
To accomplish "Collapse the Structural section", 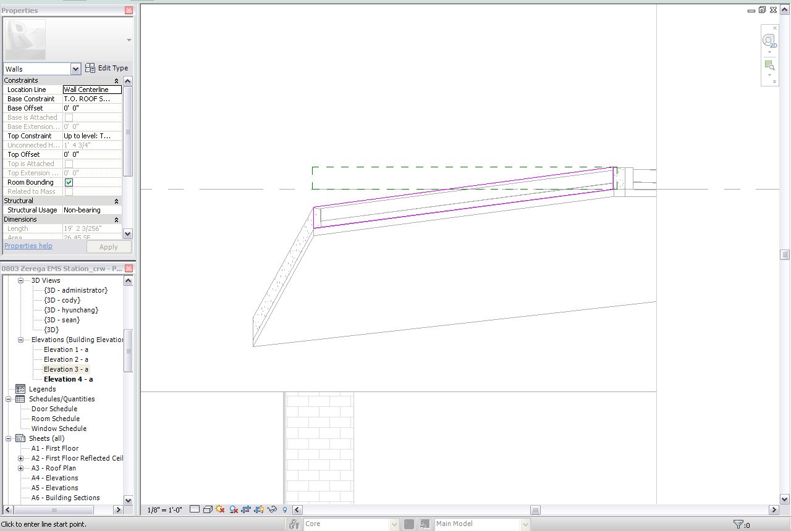I will pos(116,201).
